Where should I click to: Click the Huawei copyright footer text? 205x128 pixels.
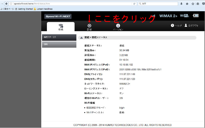(x=123, y=125)
